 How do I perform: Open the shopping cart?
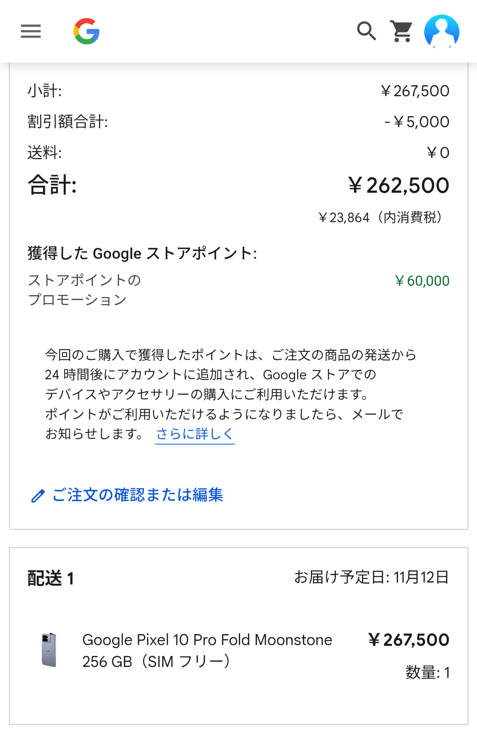pyautogui.click(x=402, y=31)
